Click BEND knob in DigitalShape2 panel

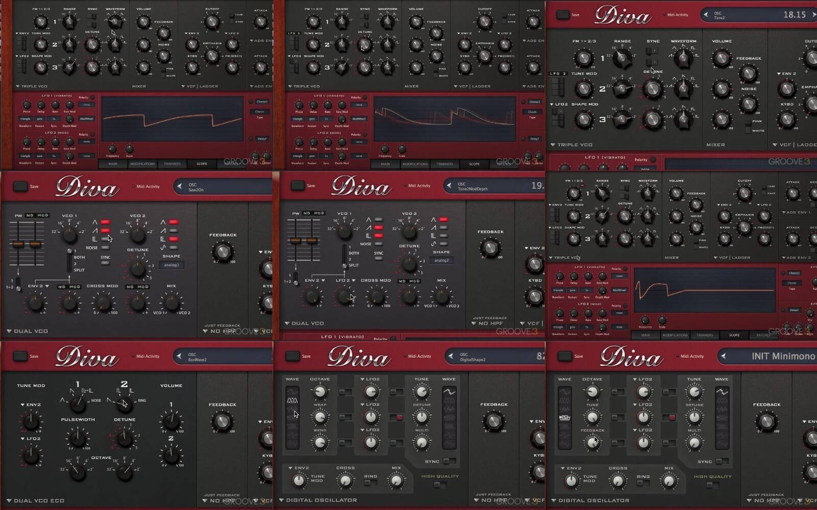tap(320, 443)
